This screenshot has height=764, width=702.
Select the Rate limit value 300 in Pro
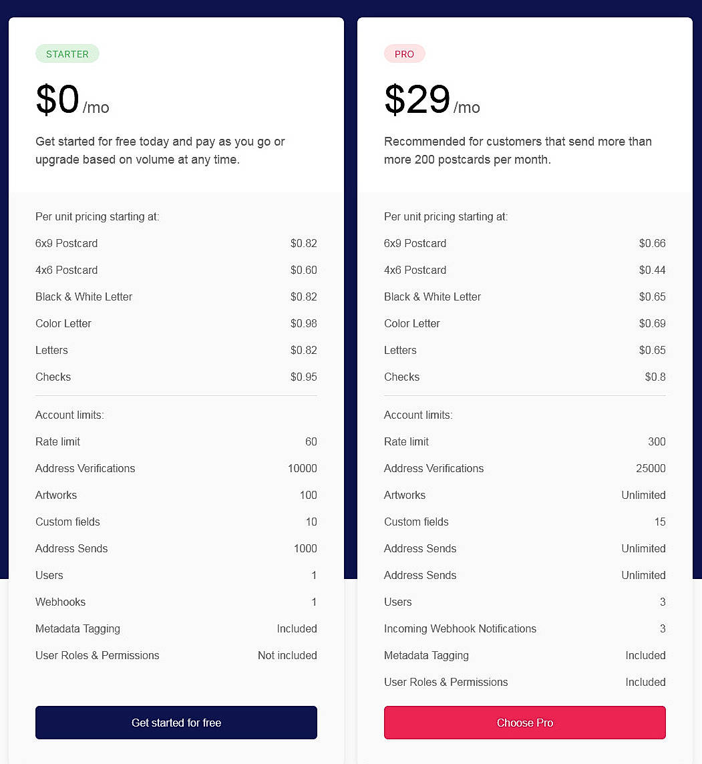pos(657,441)
